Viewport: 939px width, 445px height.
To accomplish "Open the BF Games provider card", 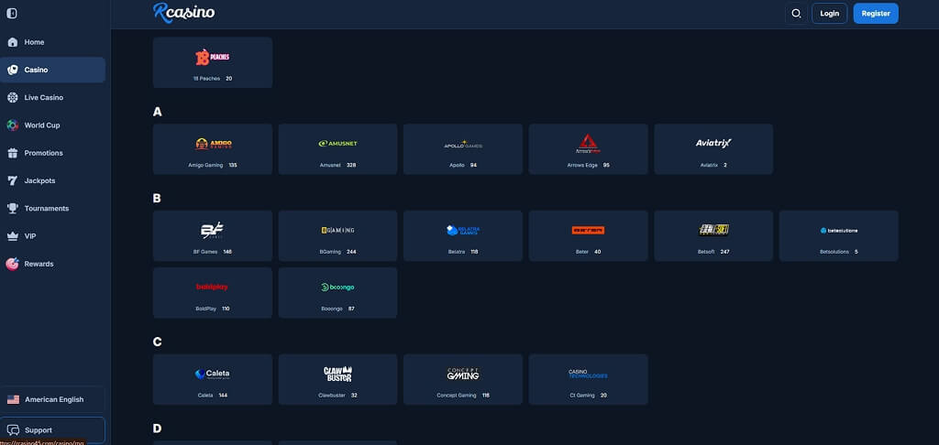I will pos(213,235).
